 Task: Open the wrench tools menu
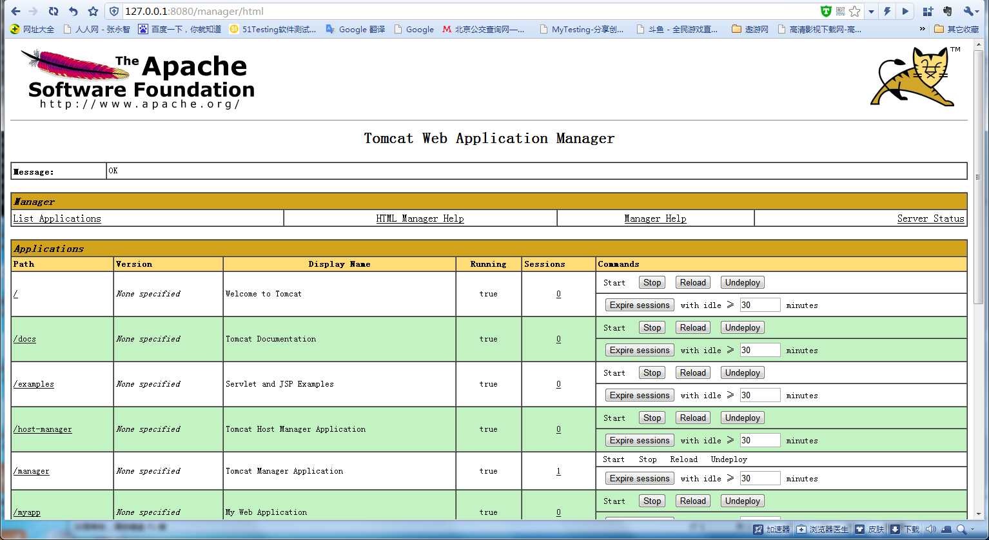(971, 11)
